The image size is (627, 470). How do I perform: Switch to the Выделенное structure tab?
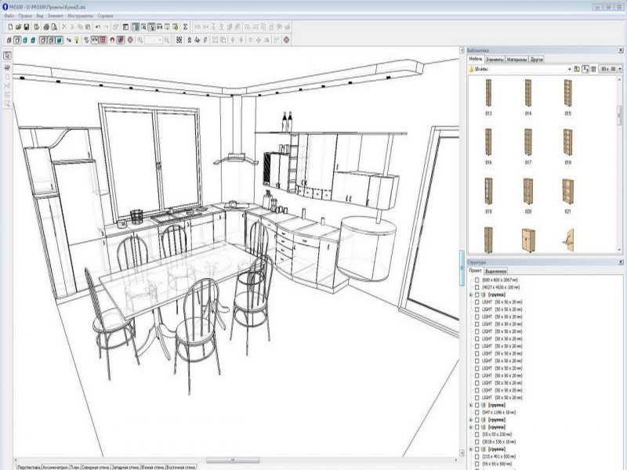495,271
